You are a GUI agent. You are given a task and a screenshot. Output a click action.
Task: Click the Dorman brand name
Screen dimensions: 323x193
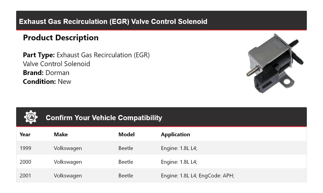point(57,73)
